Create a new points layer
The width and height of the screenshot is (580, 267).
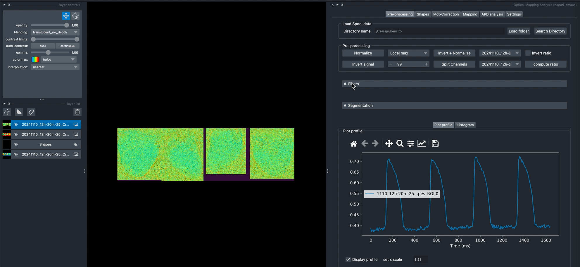(7, 112)
